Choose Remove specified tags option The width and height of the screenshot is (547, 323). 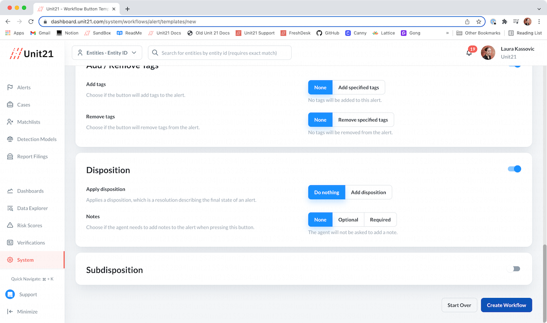tap(363, 120)
